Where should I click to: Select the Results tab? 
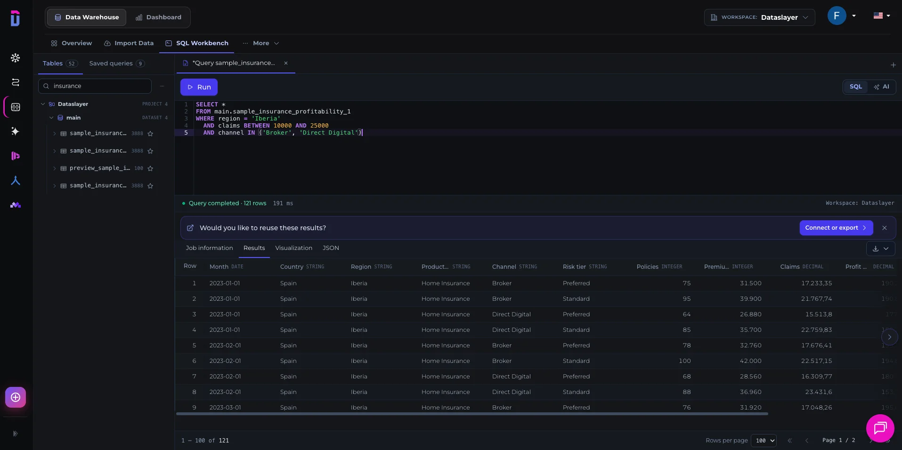point(254,248)
